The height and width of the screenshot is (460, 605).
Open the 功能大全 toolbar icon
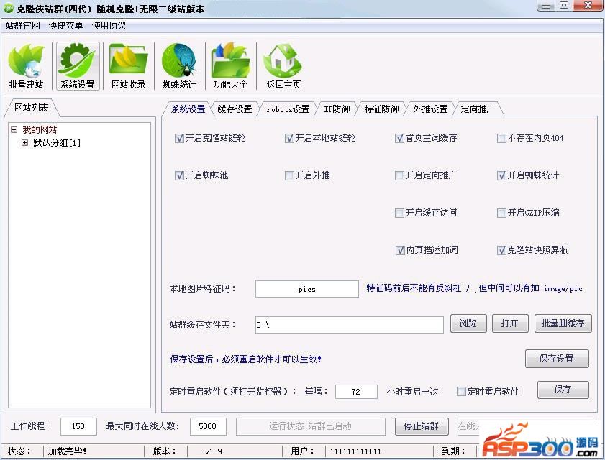[x=230, y=66]
